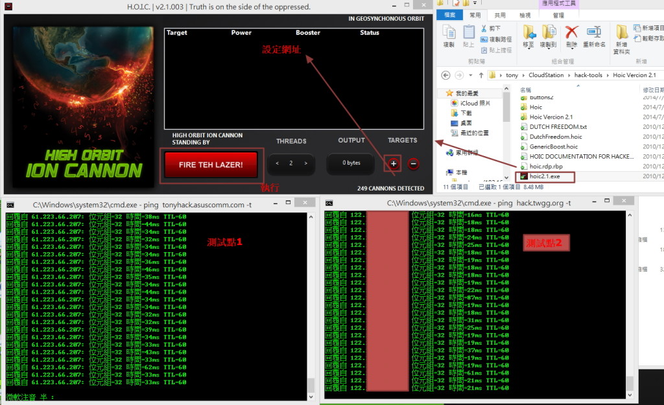The image size is (664, 405).
Task: Click 複製路徑 copy path in ribbon
Action: (x=496, y=40)
